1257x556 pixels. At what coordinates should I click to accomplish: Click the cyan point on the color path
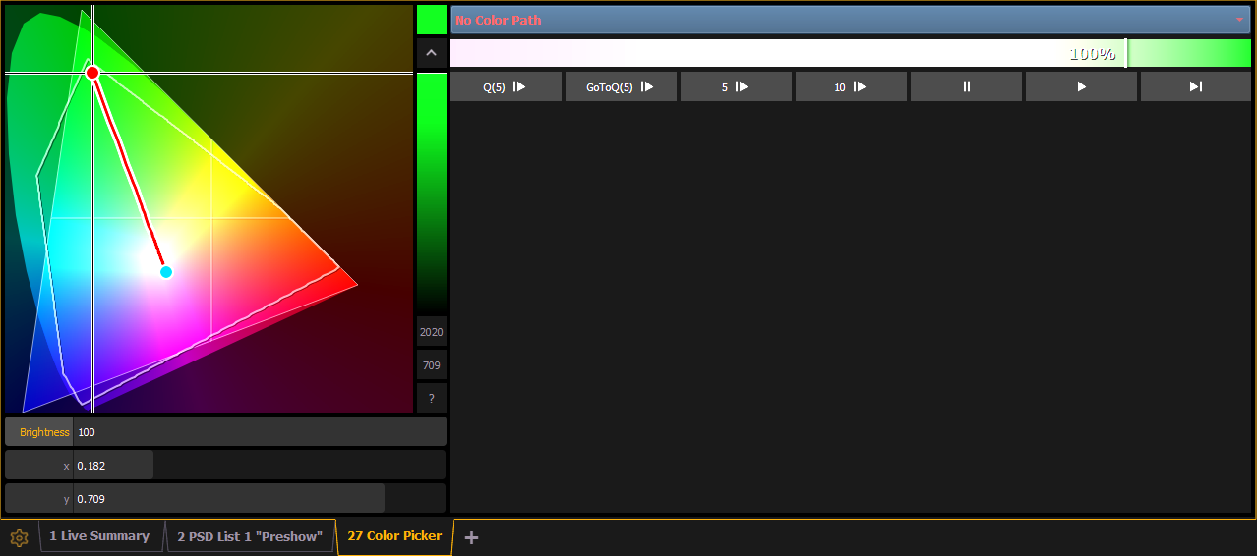[166, 272]
